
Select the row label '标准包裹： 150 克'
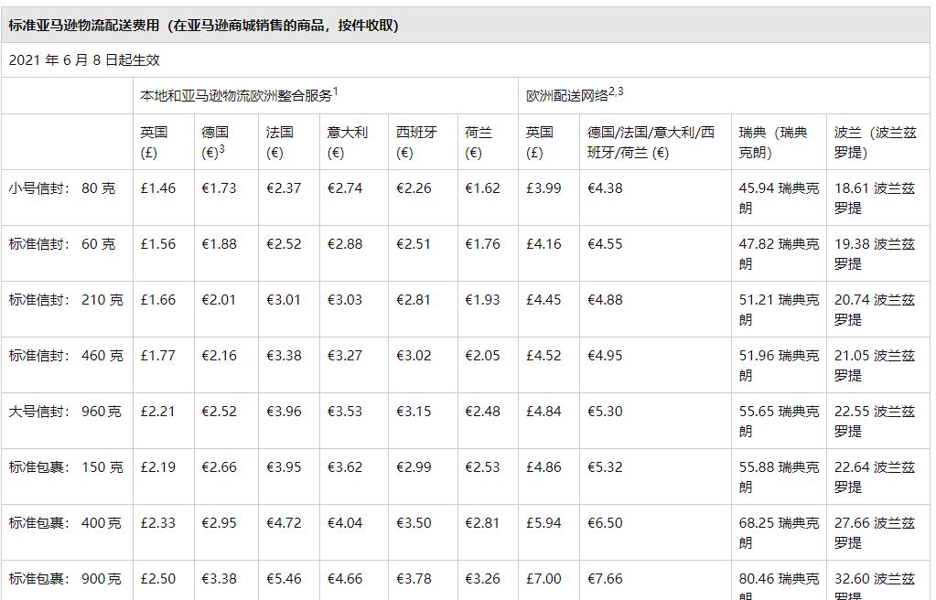tap(66, 466)
